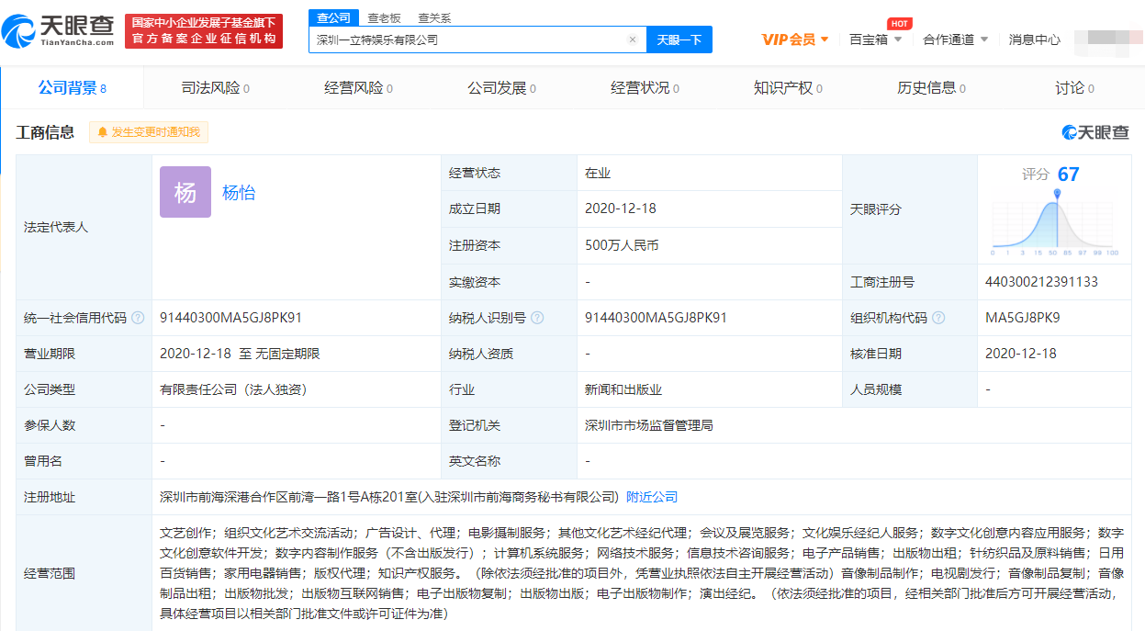
Task: Switch to the 司法风险 tab
Action: click(x=215, y=88)
